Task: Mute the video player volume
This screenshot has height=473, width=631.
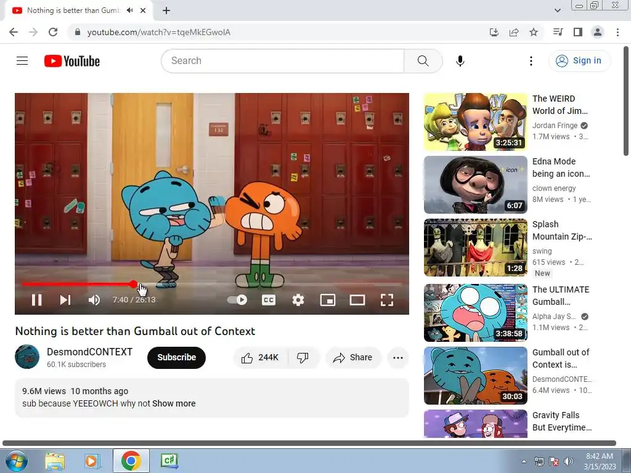Action: pyautogui.click(x=94, y=300)
